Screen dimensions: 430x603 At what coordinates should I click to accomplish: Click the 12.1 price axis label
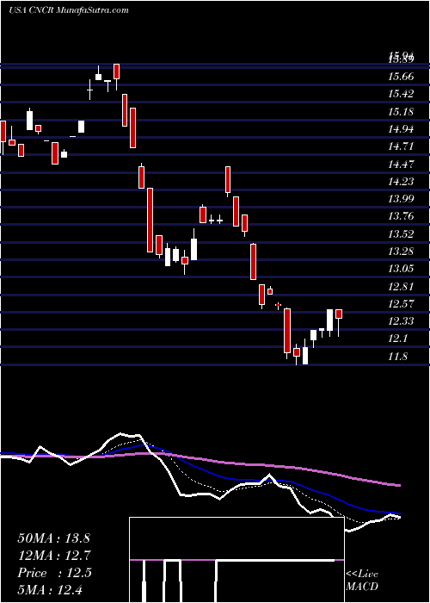(x=398, y=339)
